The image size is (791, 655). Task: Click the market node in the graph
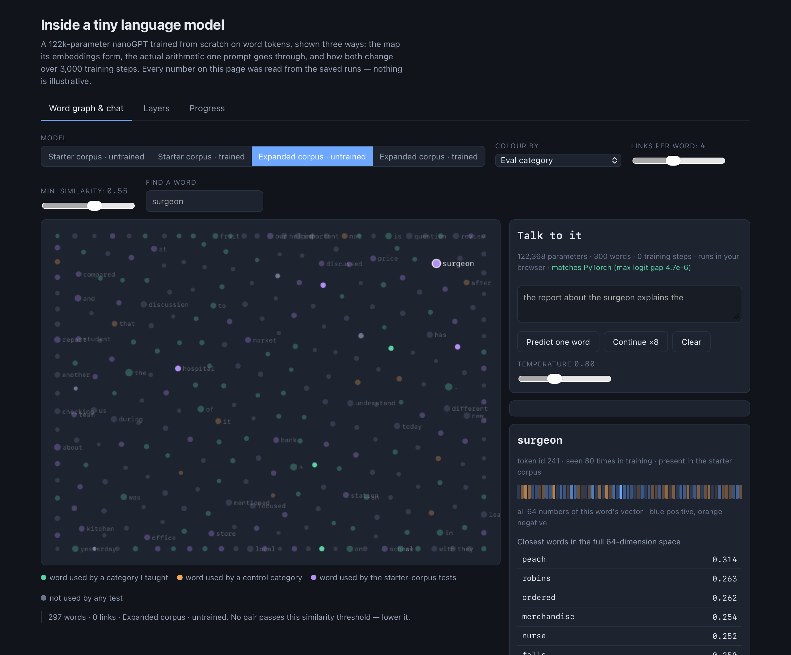(x=248, y=340)
